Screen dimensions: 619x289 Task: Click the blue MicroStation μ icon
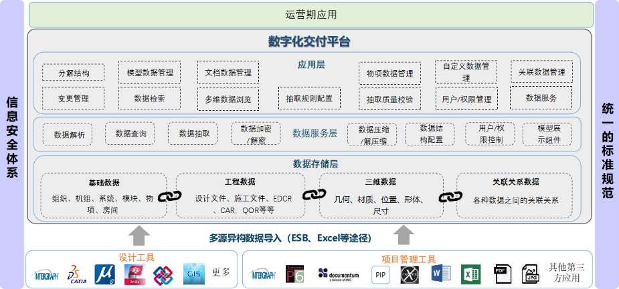105,274
